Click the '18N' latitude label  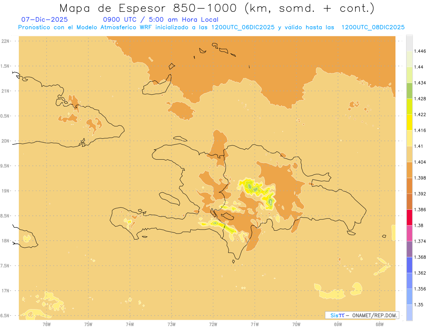click(x=5, y=241)
